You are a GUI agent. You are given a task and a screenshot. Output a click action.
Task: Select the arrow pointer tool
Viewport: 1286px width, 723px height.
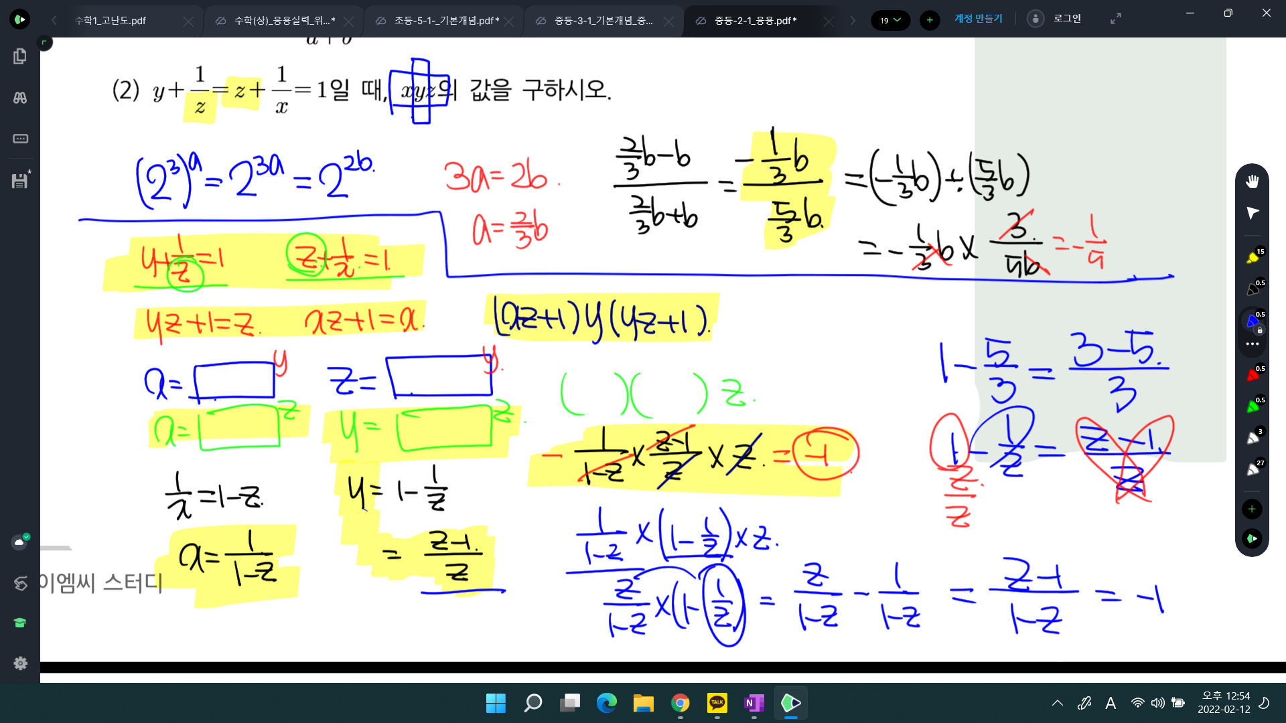point(1252,213)
